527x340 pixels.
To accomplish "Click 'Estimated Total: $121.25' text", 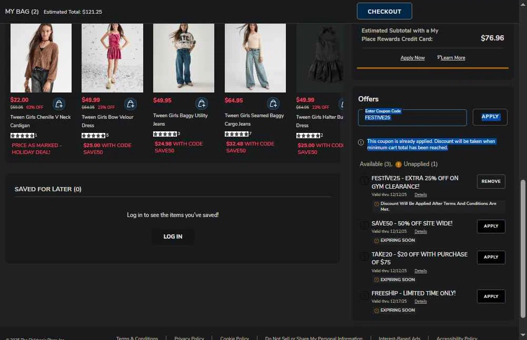I will coord(73,12).
